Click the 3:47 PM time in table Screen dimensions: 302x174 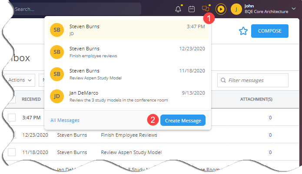click(31, 118)
